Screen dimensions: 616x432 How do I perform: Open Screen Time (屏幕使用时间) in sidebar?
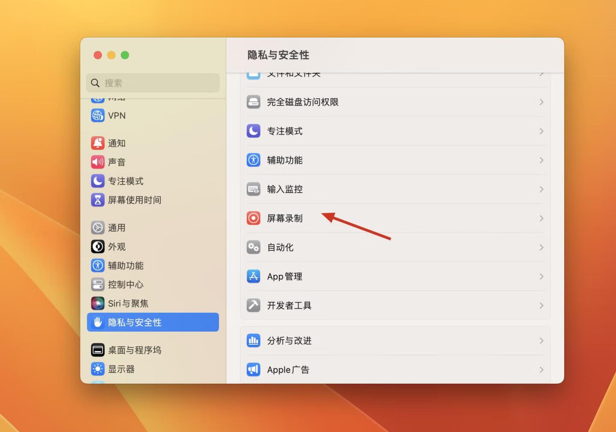point(134,200)
